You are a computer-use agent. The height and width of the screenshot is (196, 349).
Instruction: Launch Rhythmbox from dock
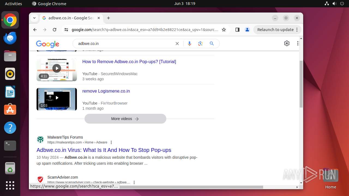(10, 74)
